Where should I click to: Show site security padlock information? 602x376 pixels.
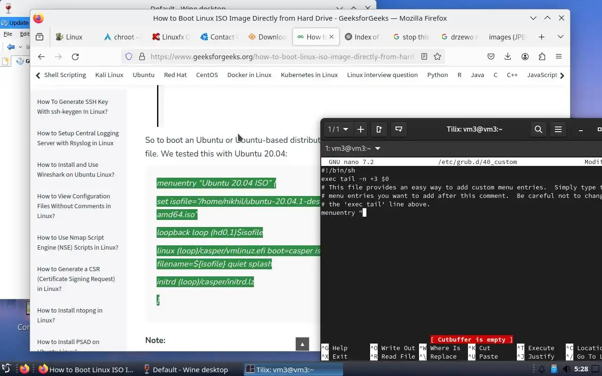142,56
